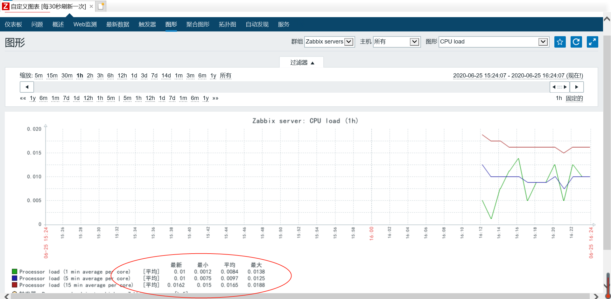Move time range left with arrow button
The image size is (611, 299).
pos(27,87)
